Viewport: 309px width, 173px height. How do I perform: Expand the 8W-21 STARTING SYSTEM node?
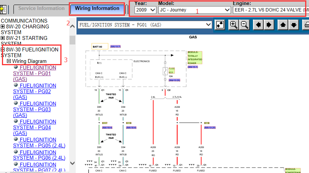point(3,38)
